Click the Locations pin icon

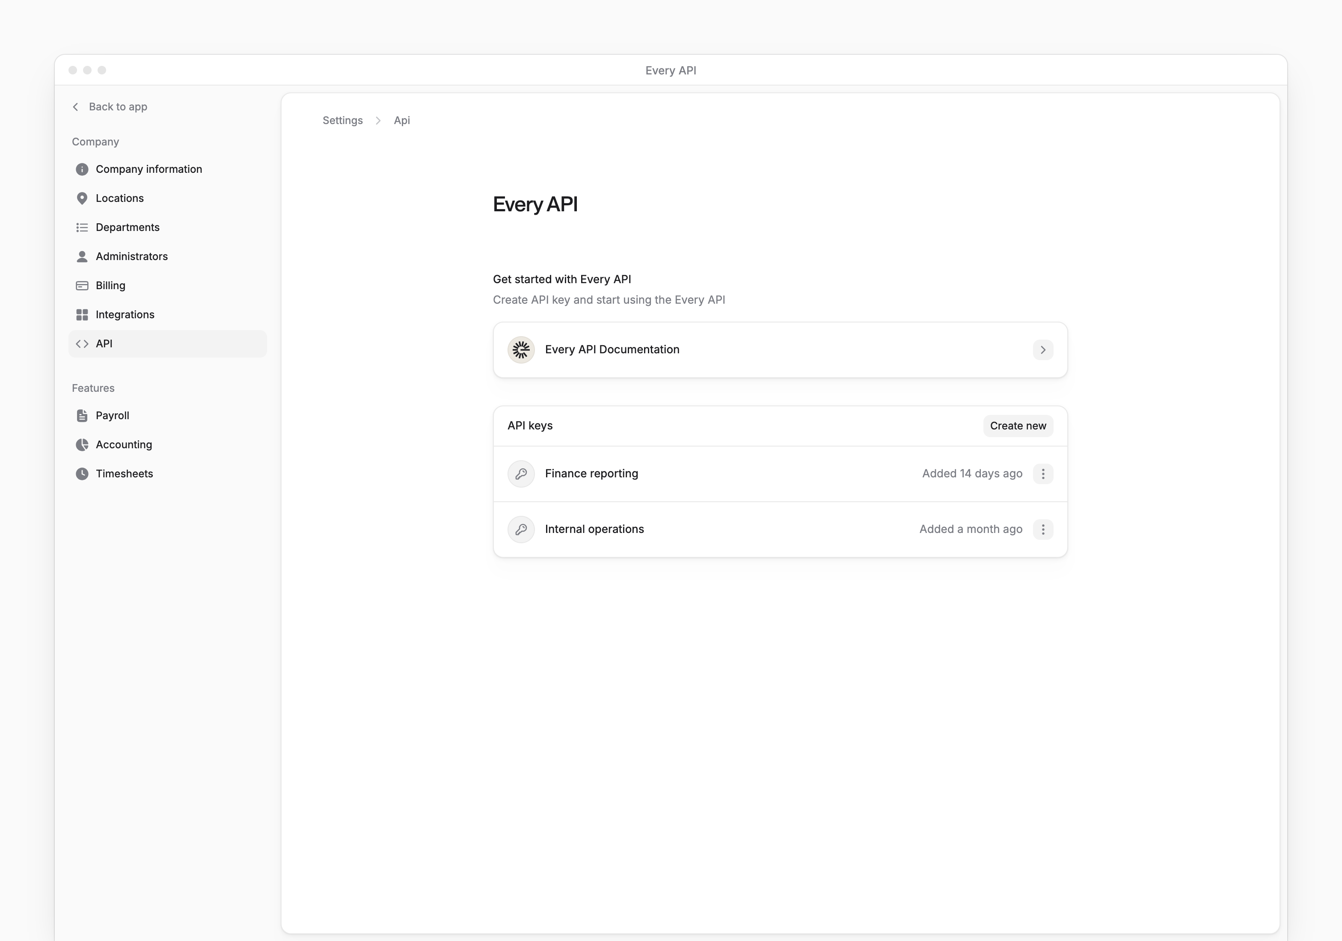(82, 198)
